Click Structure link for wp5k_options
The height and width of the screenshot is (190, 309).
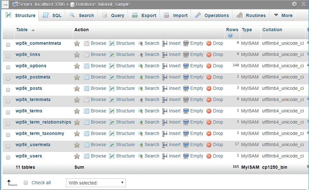125,66
